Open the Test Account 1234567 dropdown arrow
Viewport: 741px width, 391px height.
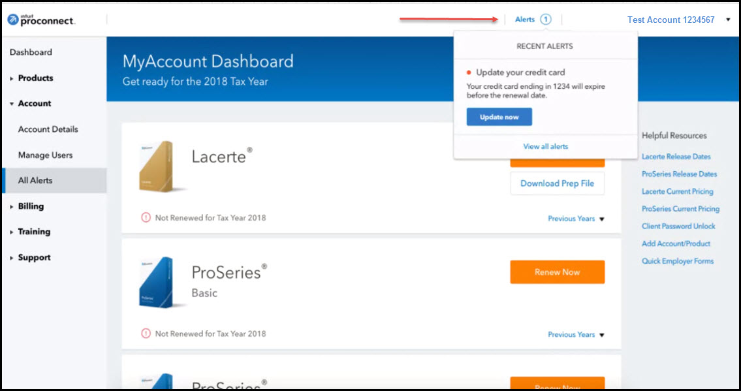[x=728, y=20]
